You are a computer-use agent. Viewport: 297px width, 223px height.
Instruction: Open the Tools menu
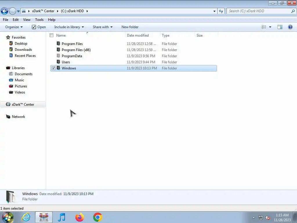pos(39,20)
